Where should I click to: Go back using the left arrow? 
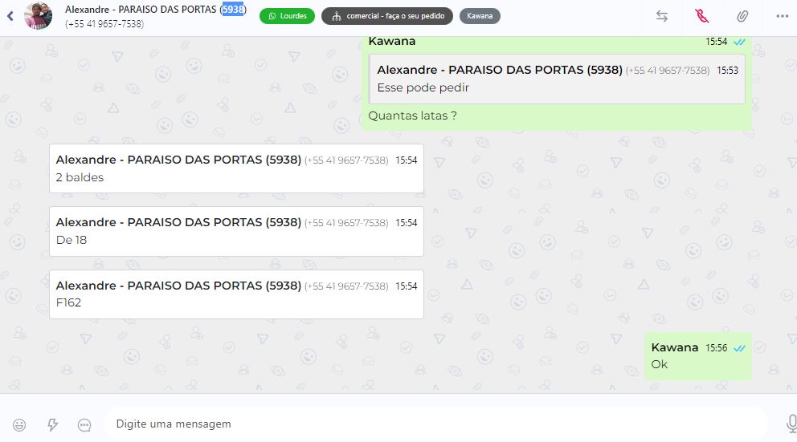[10, 16]
